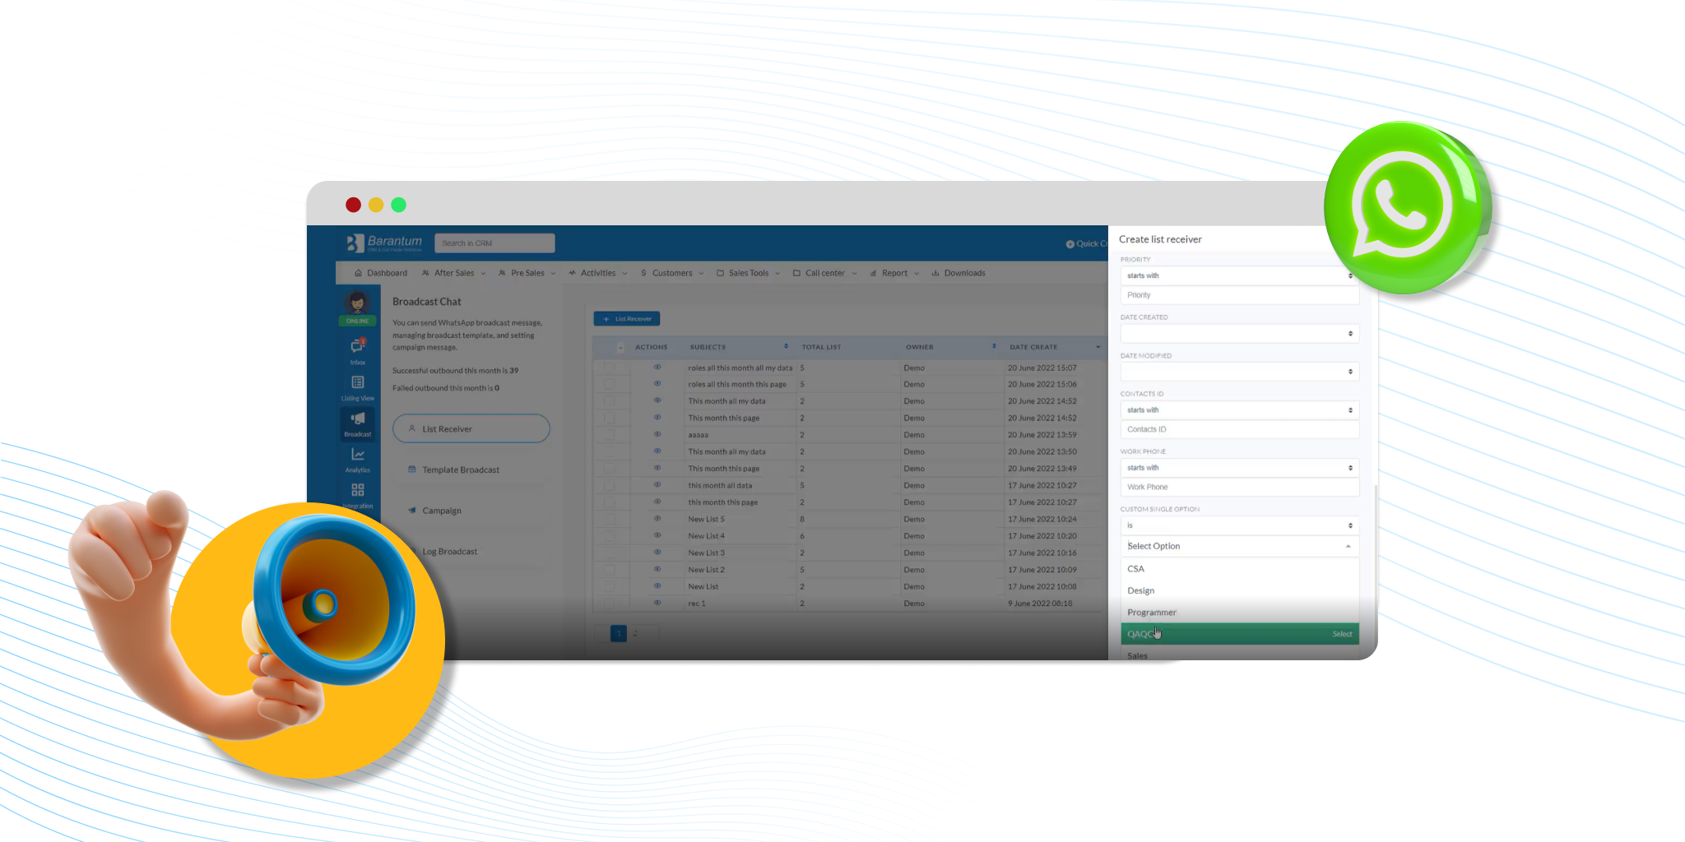Expand the Call center menu
This screenshot has height=842, width=1685.
pos(824,273)
